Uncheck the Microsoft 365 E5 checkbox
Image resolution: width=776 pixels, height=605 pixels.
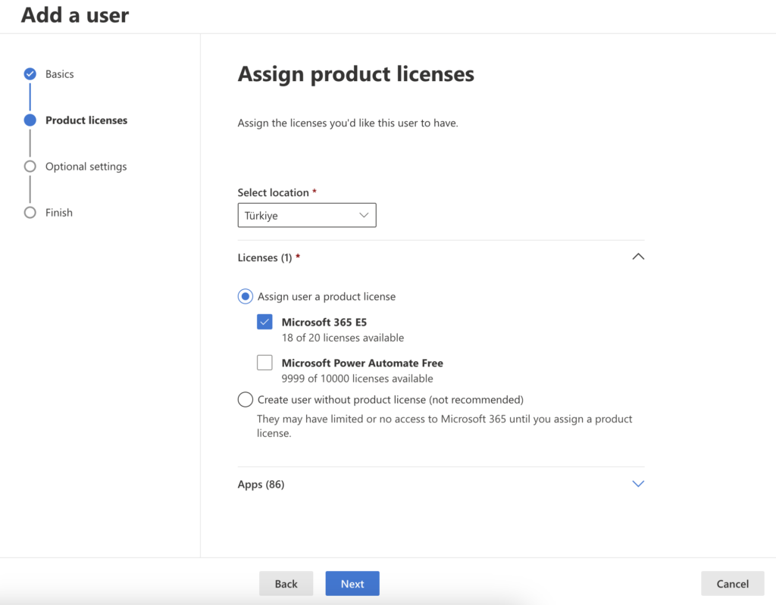pyautogui.click(x=264, y=323)
